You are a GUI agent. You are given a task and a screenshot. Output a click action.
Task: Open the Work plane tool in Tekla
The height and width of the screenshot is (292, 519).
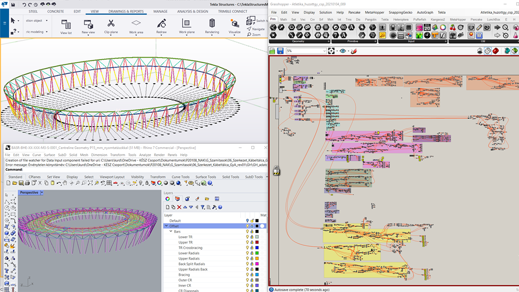187,27
